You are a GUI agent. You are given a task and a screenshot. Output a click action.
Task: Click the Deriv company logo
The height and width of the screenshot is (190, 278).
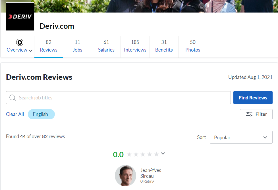pos(20,17)
